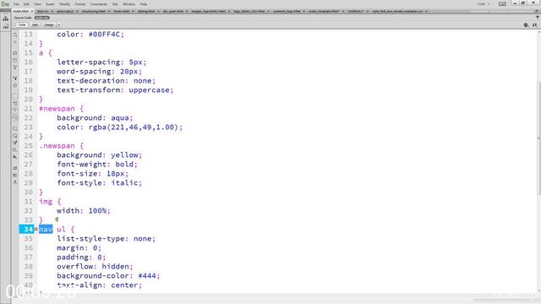The width and height of the screenshot is (541, 304).
Task: Close the index.html document tab
Action: point(32,11)
